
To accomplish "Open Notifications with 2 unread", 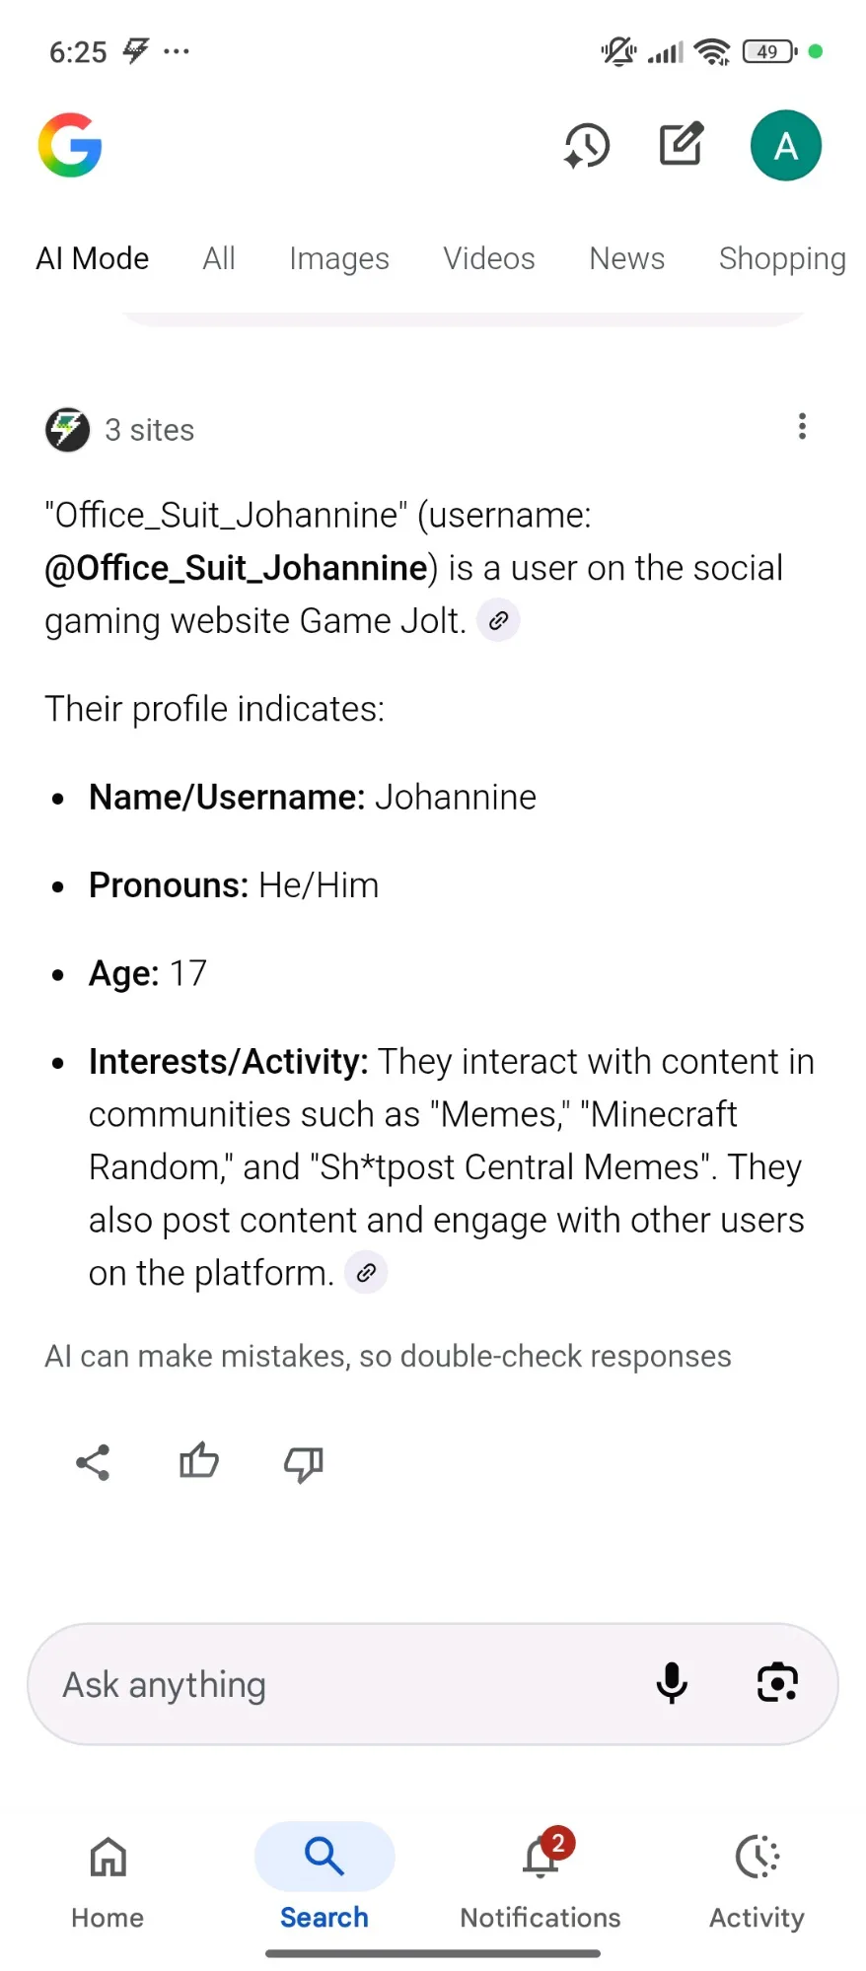I will point(541,1878).
